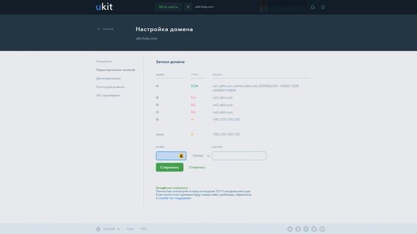Click the ns2.ukit.com NS record value
Viewport: 417px width, 234px height.
(223, 105)
